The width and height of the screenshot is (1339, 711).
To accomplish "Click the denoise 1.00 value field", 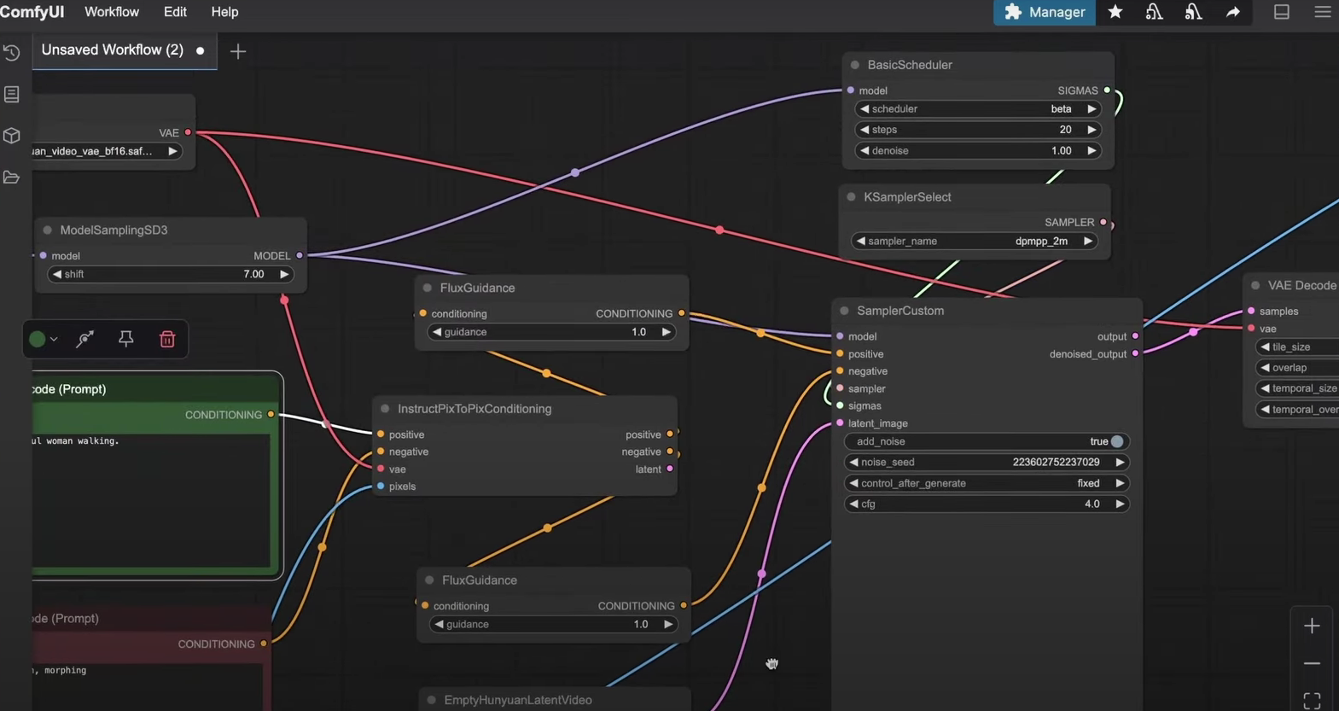I will 977,151.
